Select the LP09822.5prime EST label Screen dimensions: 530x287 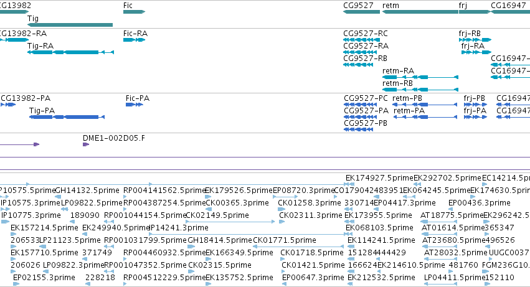[92, 203]
